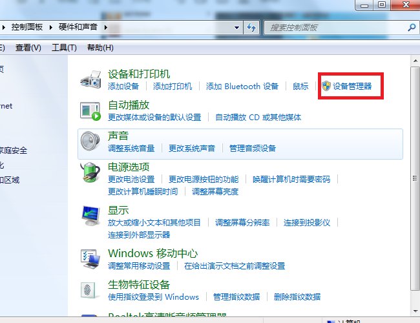The height and width of the screenshot is (323, 420).
Task: Click 控制面板 in the breadcrumb
Action: [26, 27]
